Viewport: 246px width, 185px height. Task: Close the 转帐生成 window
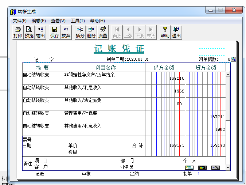pos(234,10)
